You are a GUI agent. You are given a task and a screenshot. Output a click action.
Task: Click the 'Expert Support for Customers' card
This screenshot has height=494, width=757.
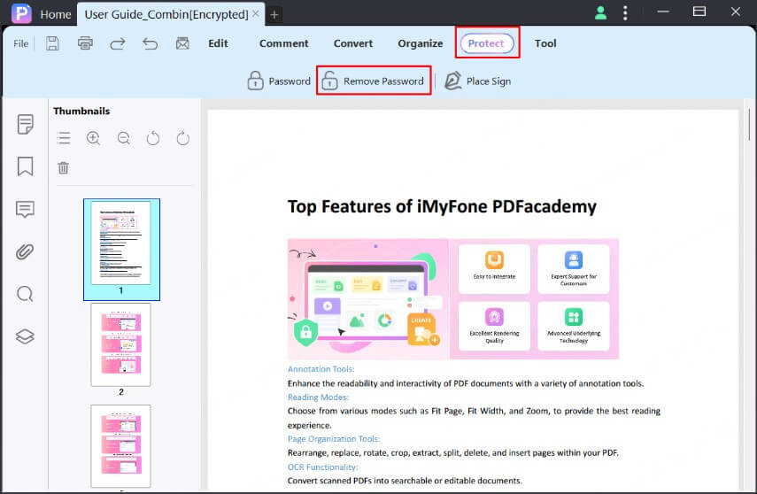(574, 268)
